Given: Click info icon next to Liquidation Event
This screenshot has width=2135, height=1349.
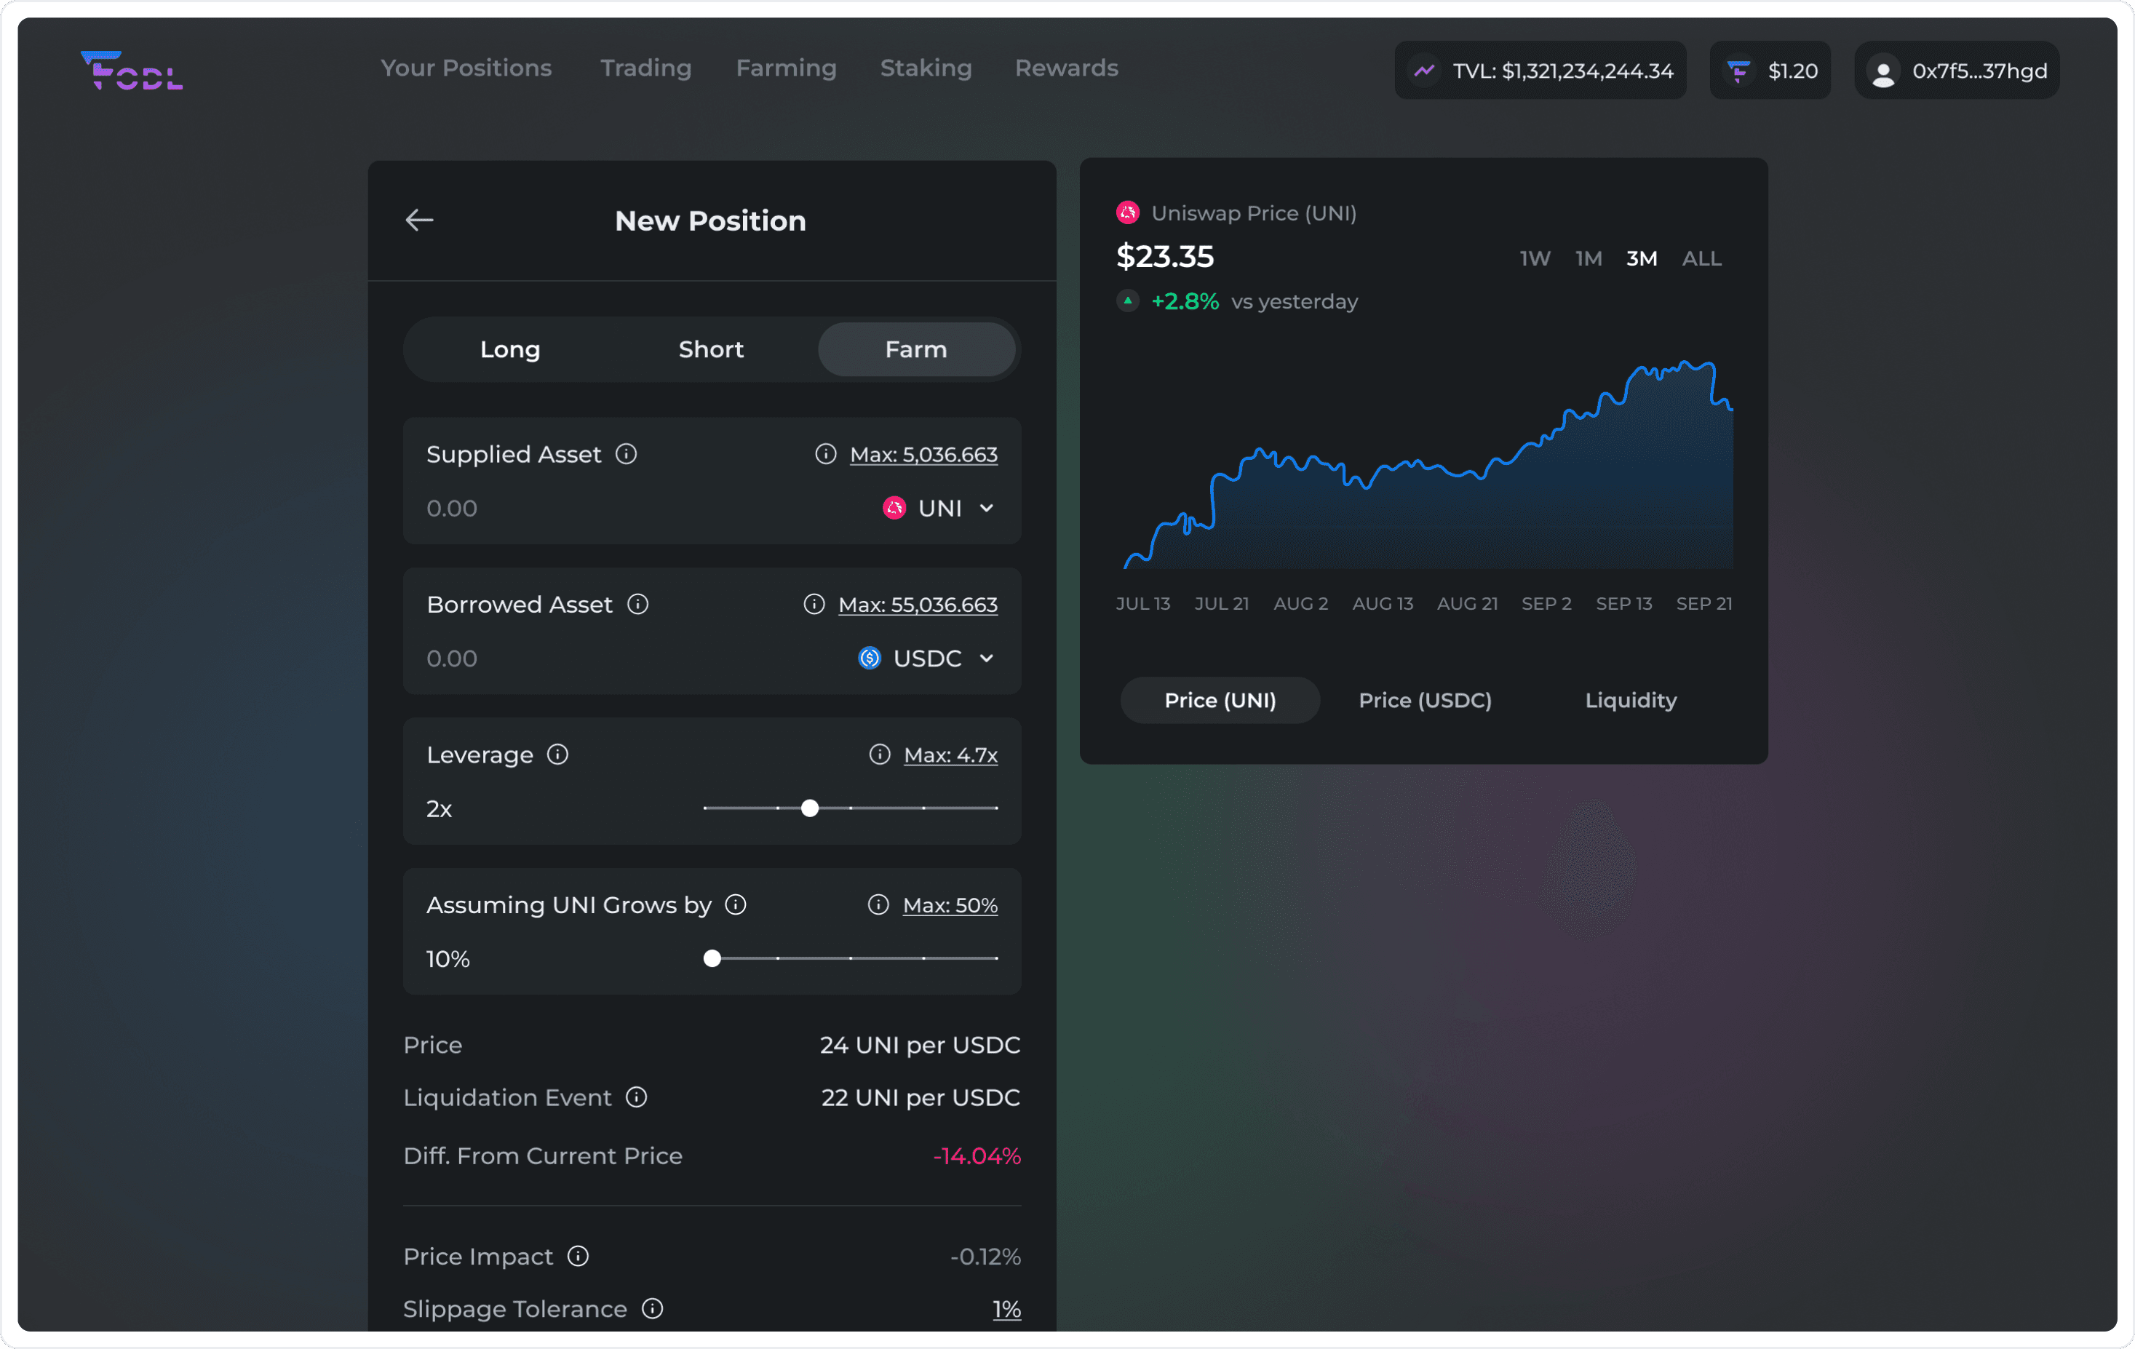Looking at the screenshot, I should tap(637, 1097).
